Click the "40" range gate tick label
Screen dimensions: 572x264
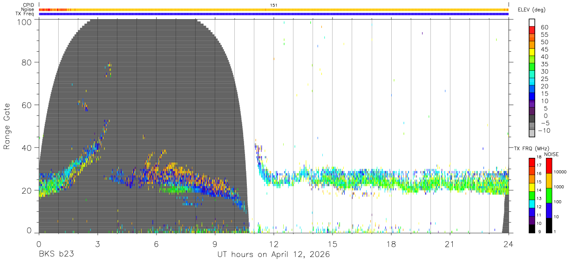tap(27, 148)
